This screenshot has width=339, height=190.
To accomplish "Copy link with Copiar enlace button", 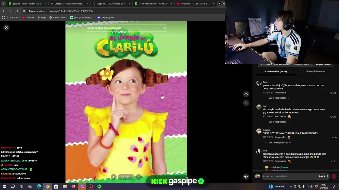I will point(323,64).
